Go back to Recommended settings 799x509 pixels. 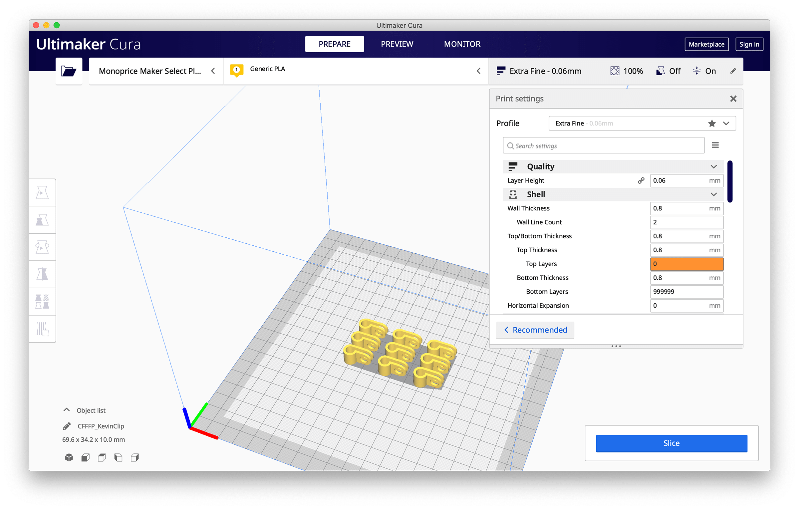[535, 330]
